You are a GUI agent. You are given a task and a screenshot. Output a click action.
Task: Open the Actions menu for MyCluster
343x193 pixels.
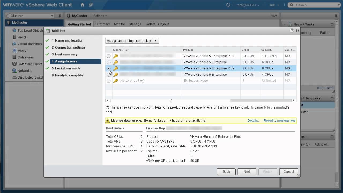99,16
